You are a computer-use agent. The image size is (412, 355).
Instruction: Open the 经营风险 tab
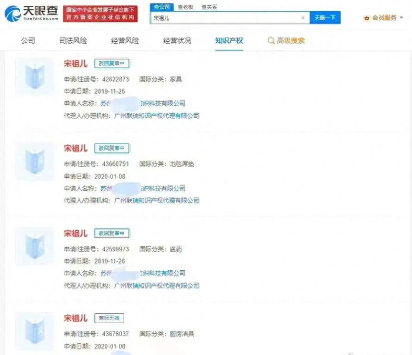(125, 41)
